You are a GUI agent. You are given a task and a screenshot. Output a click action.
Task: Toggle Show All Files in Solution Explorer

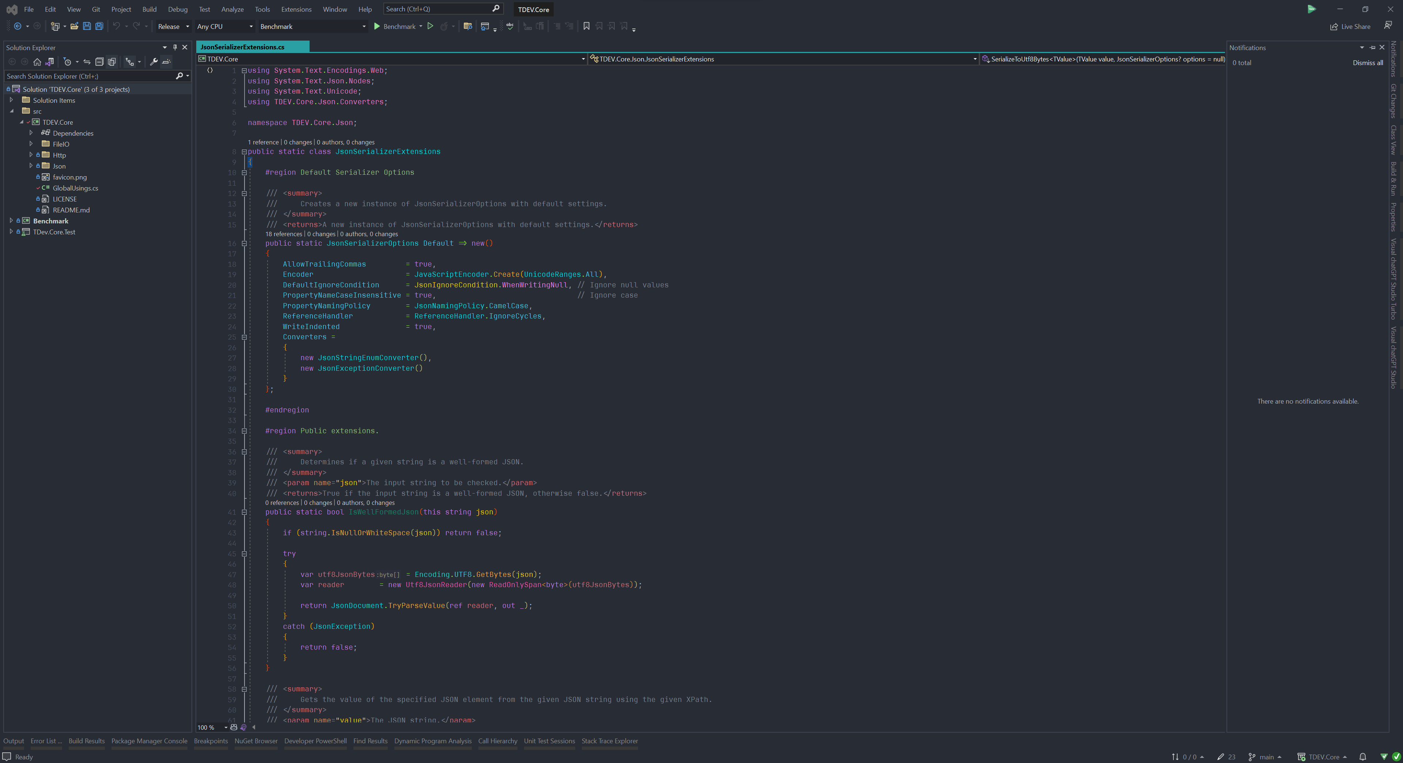pyautogui.click(x=112, y=61)
